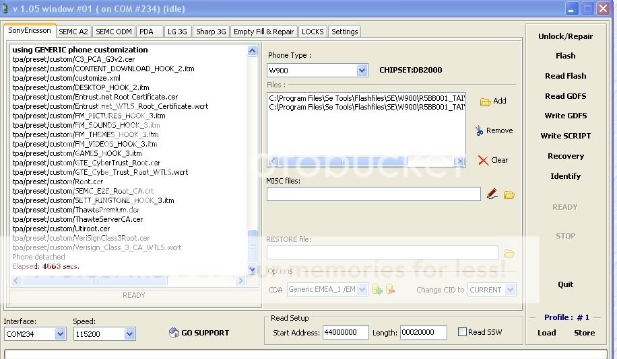
Task: Click the Files list scroll left arrow
Action: pyautogui.click(x=273, y=161)
